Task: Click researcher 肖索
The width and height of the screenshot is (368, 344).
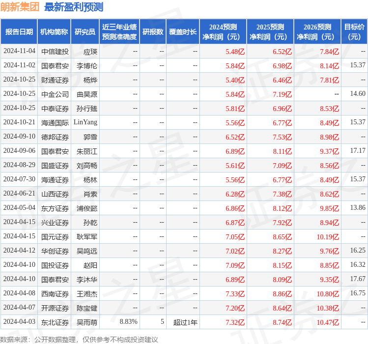Action: click(x=90, y=194)
